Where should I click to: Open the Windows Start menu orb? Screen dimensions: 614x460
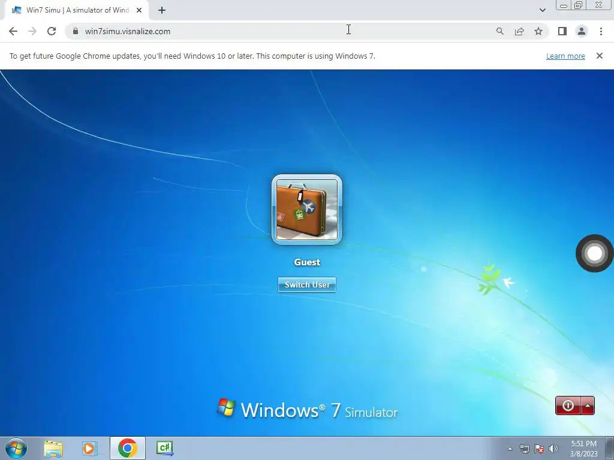click(16, 448)
